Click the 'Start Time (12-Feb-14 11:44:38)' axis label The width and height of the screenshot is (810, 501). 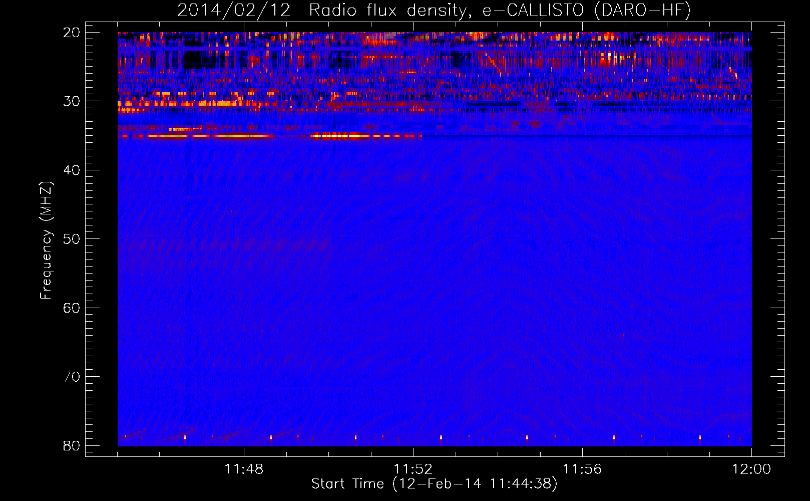pos(434,484)
